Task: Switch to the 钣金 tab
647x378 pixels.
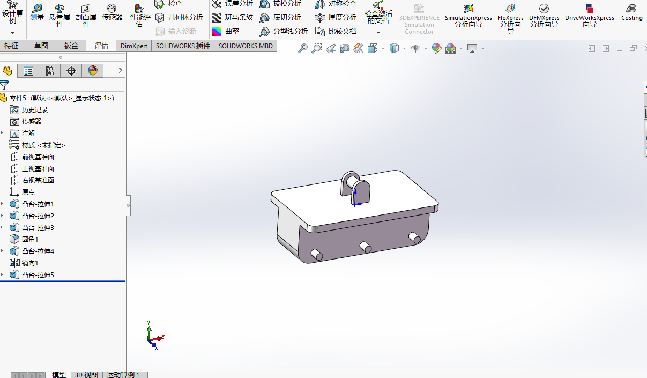Action: pyautogui.click(x=71, y=46)
